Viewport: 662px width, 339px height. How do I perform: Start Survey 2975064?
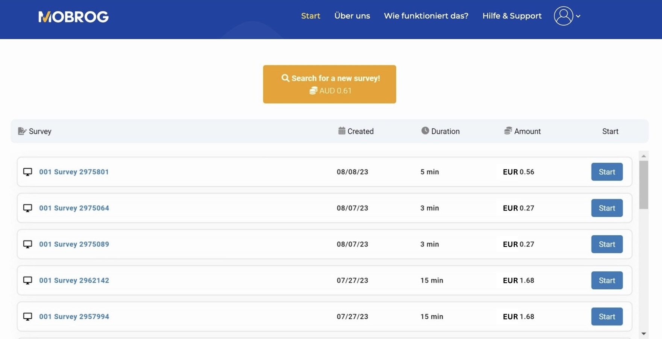[607, 208]
